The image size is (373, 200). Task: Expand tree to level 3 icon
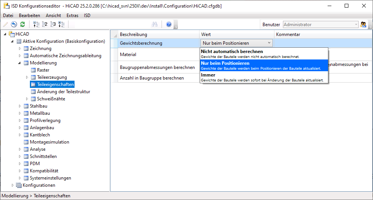(x=53, y=24)
